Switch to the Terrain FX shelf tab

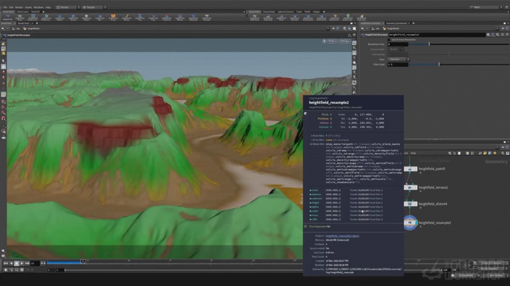(x=35, y=12)
